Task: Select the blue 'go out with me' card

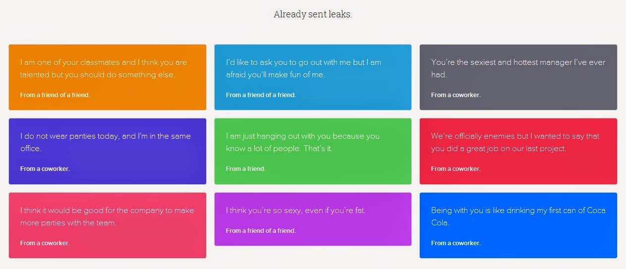Action: coord(313,77)
